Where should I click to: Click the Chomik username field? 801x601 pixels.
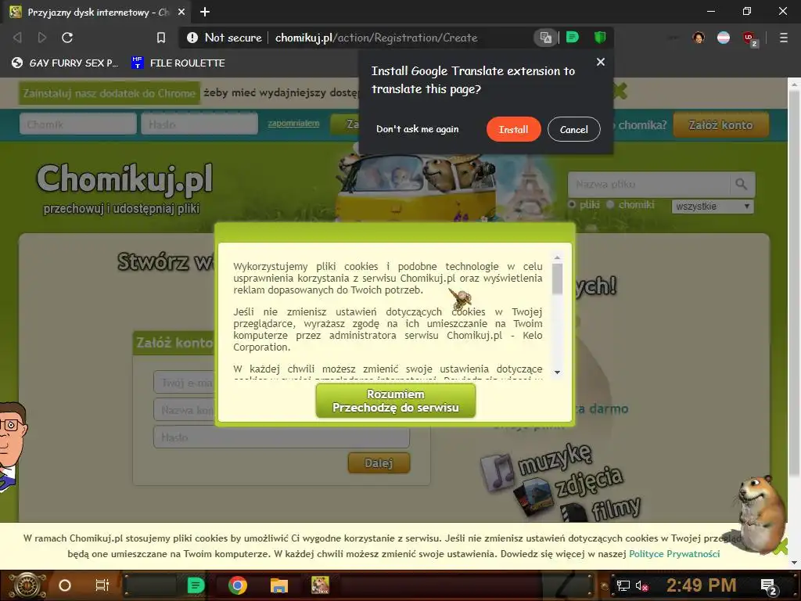point(78,124)
